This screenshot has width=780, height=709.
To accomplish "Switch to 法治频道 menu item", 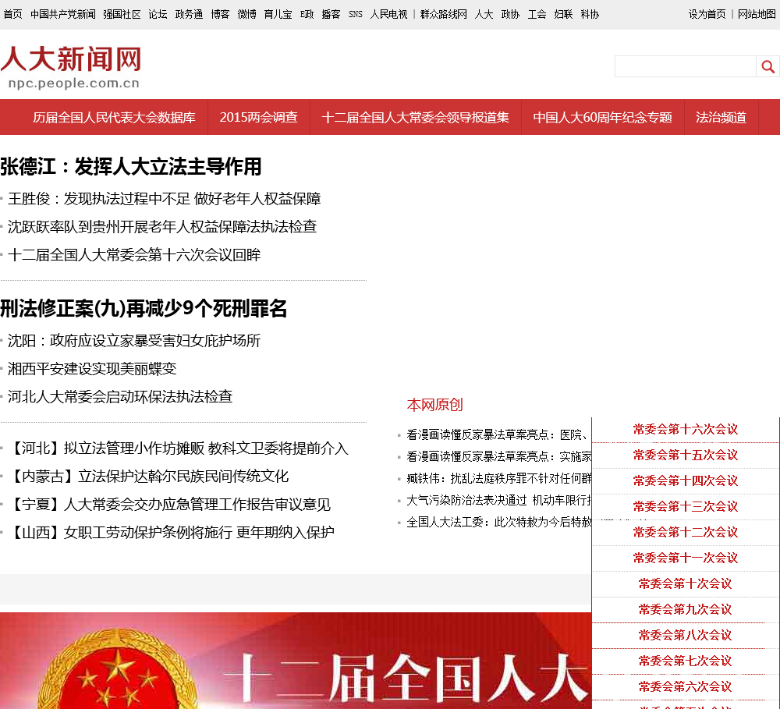I will (721, 118).
